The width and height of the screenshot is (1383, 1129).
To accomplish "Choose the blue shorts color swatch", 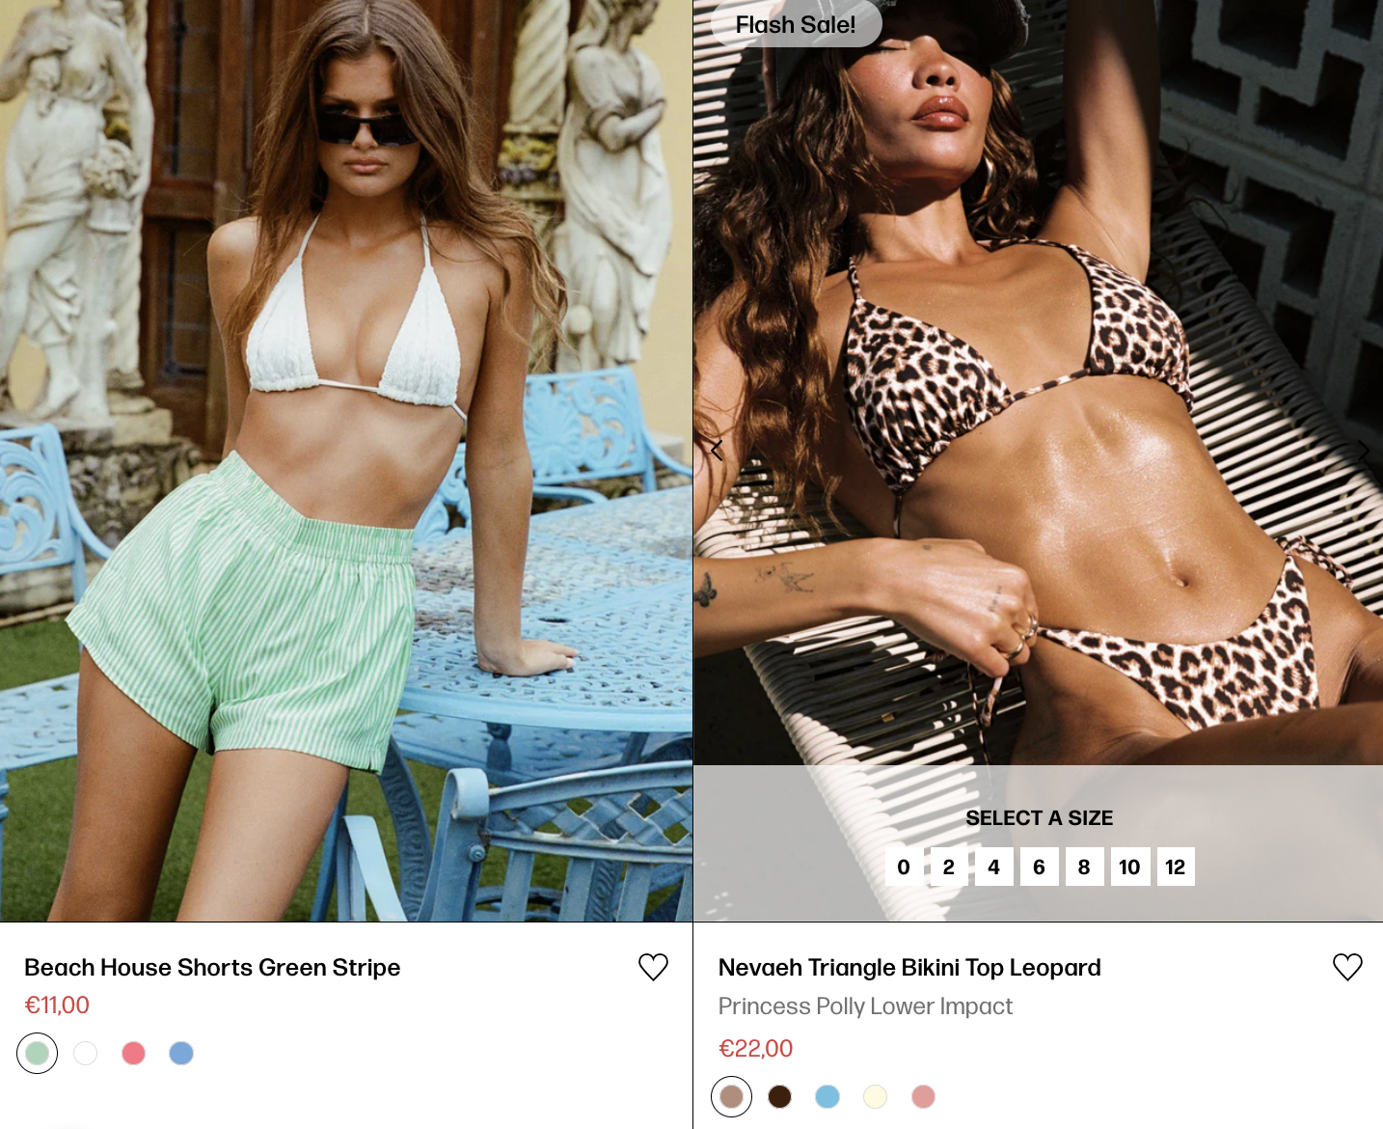I will [x=181, y=1053].
